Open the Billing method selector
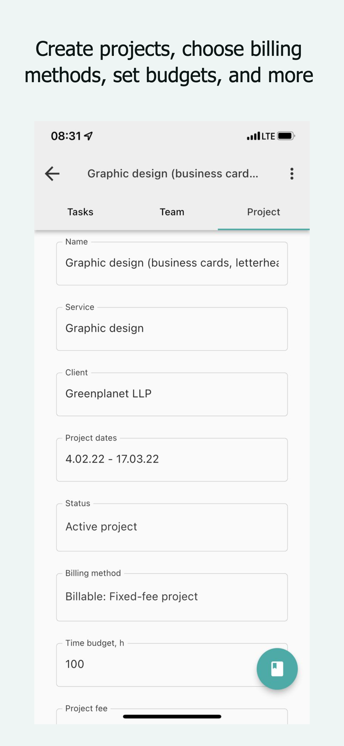The image size is (344, 746). [x=172, y=597]
